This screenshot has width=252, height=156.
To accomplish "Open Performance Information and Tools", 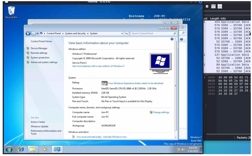I will pyautogui.click(x=46, y=132).
